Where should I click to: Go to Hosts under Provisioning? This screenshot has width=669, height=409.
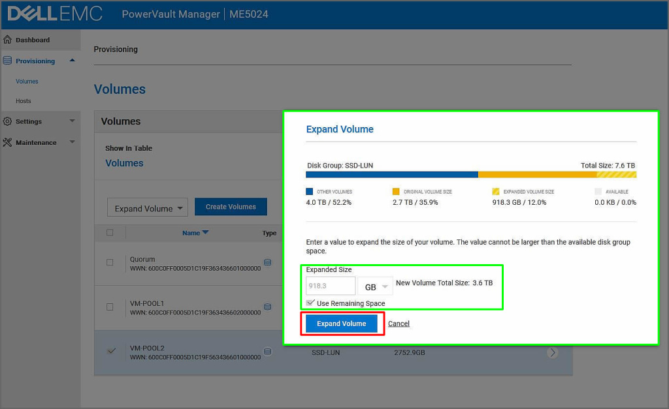tap(24, 101)
